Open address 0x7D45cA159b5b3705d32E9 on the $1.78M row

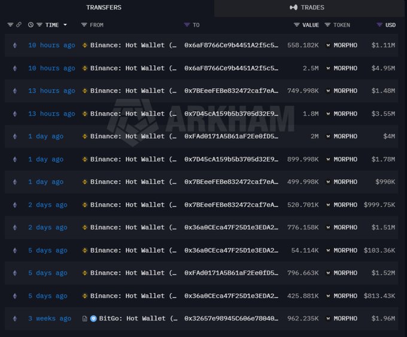231,159
